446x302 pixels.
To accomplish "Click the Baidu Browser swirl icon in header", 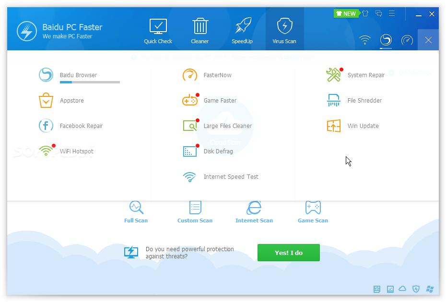I will pos(386,40).
